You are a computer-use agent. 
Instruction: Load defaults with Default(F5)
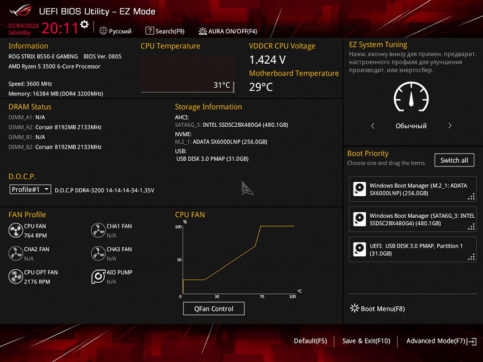(x=310, y=341)
